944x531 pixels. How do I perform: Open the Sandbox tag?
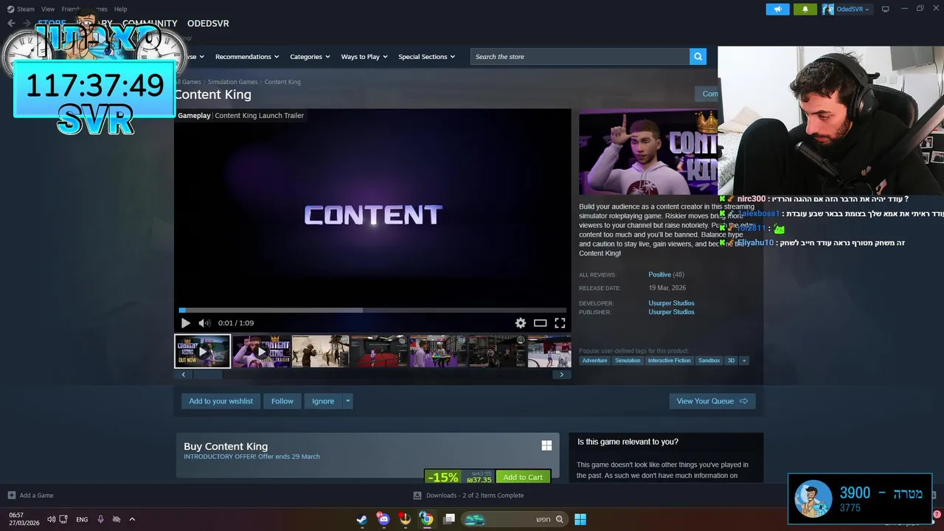pos(709,361)
